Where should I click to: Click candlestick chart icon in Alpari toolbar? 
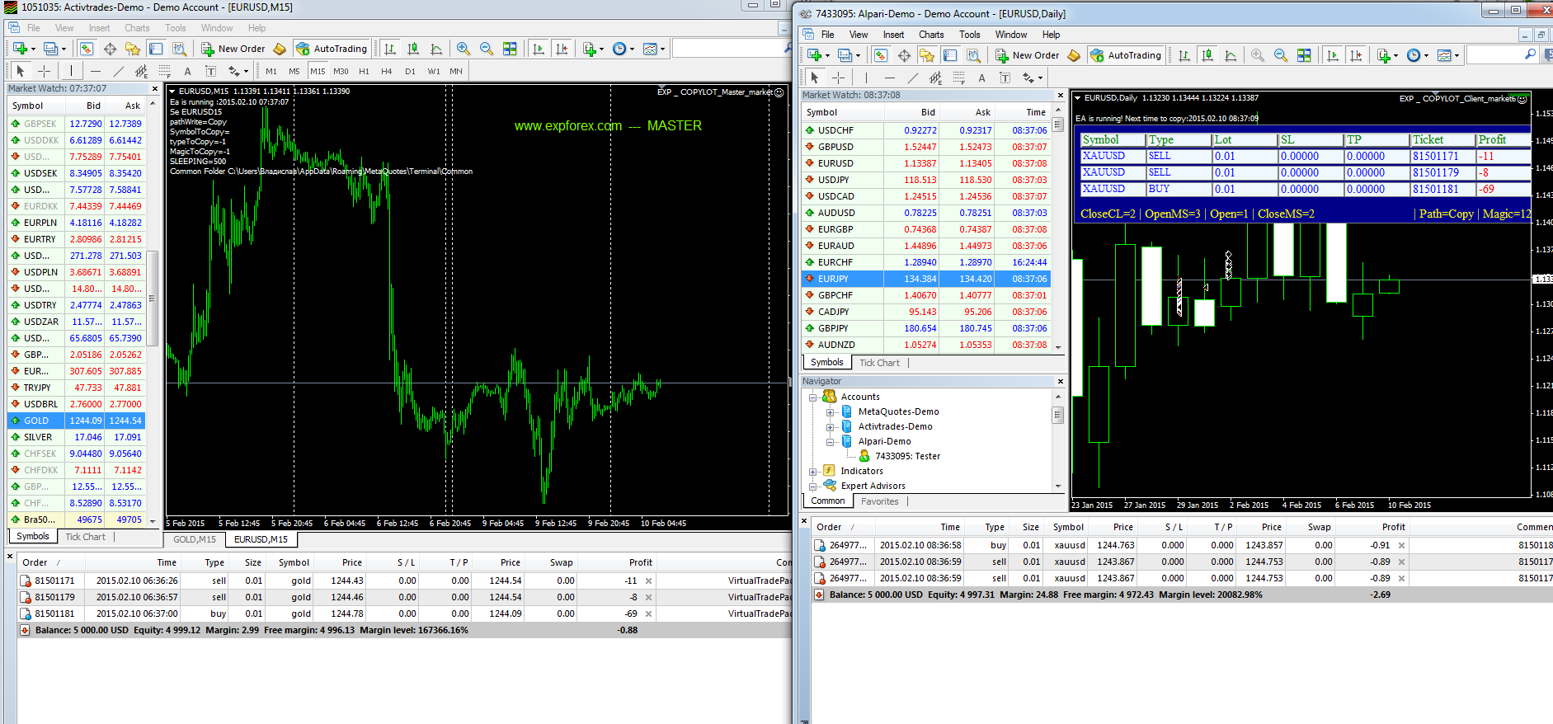[1207, 55]
